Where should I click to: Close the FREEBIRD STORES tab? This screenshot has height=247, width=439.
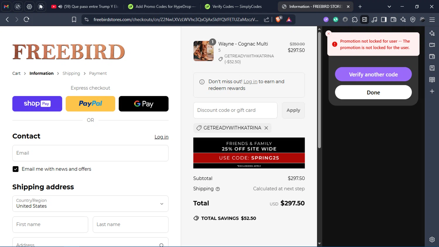click(x=348, y=6)
